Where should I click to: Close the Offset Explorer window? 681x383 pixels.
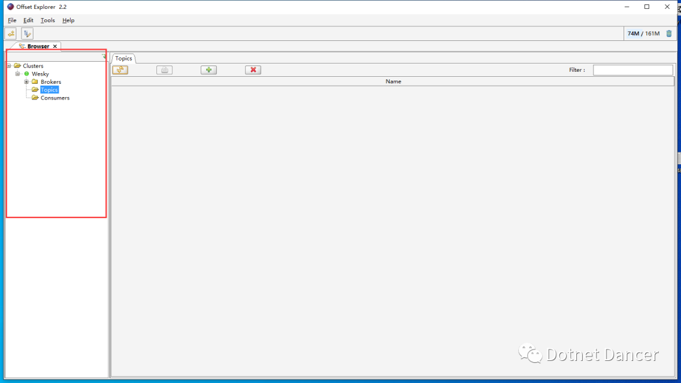(667, 7)
